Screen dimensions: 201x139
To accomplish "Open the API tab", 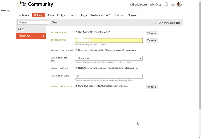I will [108, 15].
